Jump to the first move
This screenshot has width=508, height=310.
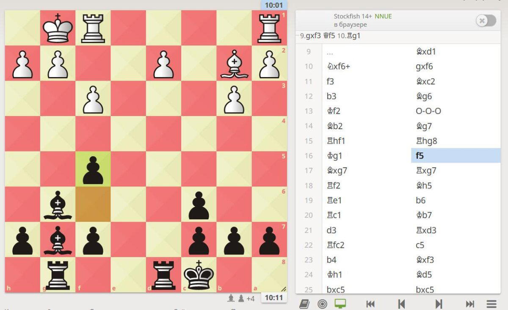pyautogui.click(x=370, y=304)
